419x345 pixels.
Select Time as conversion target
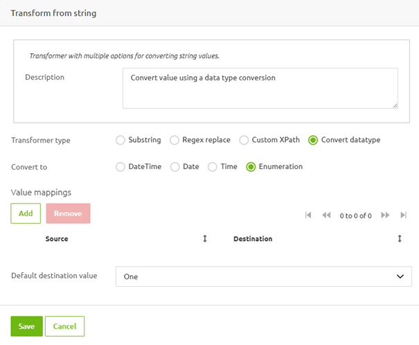(213, 167)
